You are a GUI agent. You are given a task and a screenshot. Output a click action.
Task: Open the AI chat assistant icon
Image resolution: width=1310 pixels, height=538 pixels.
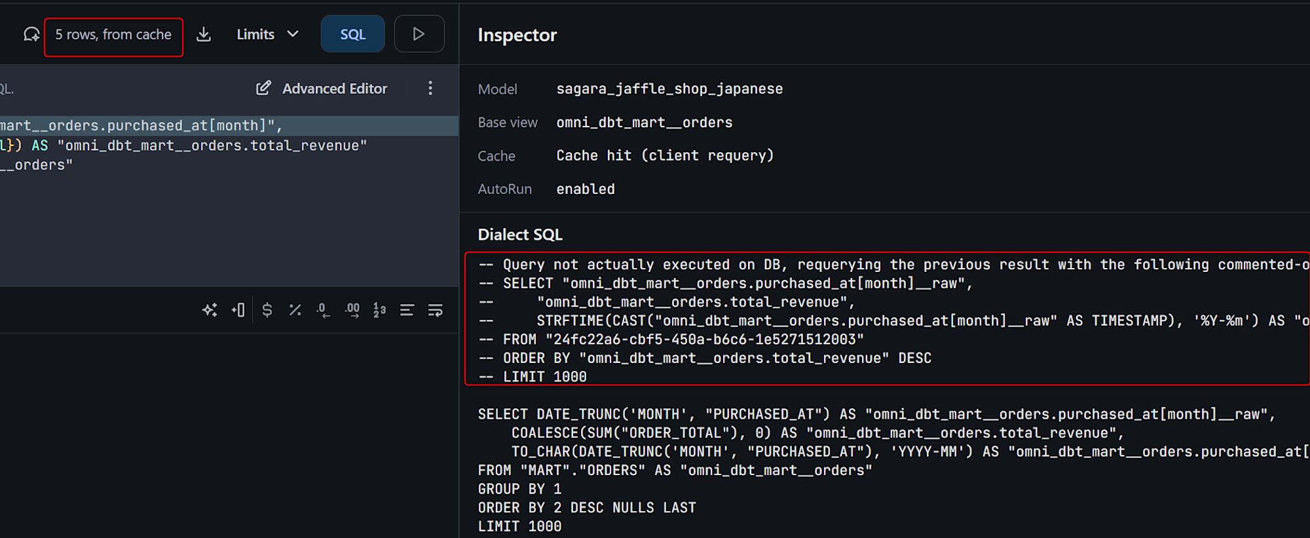(31, 35)
